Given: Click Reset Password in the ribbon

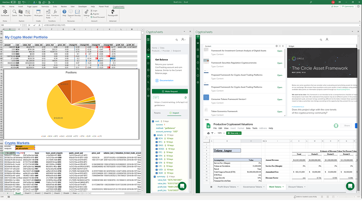Looking at the screenshot, I should click(97, 17).
